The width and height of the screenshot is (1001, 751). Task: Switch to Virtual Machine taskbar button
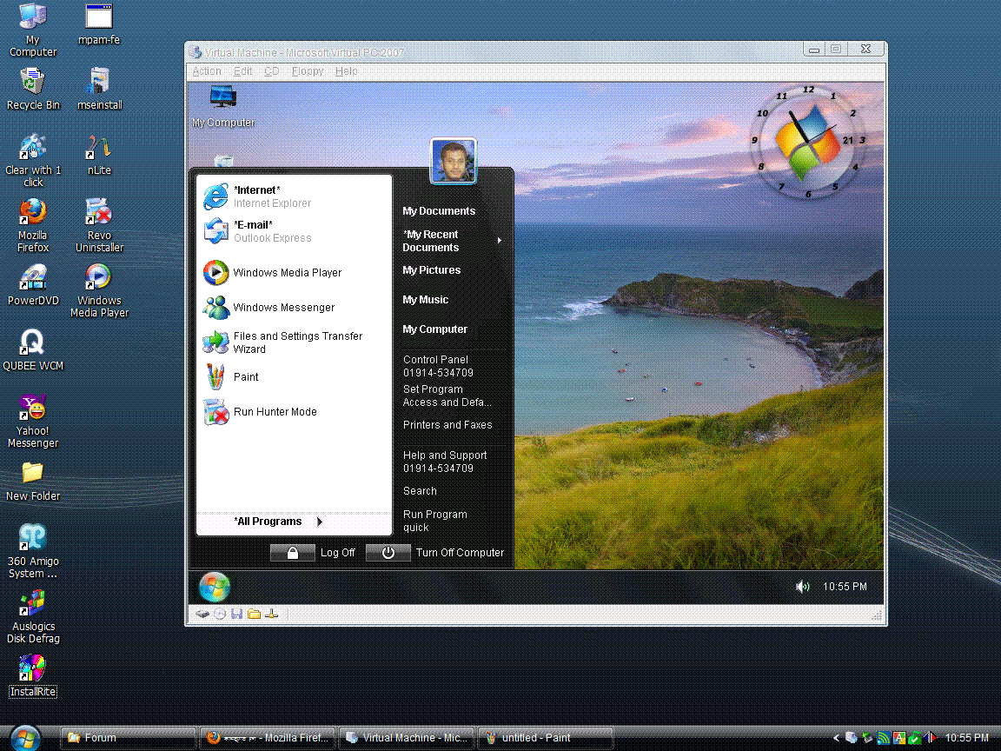point(406,738)
